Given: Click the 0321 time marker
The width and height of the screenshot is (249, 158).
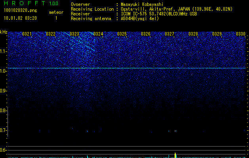Looking at the screenshot, I should [x=27, y=34].
